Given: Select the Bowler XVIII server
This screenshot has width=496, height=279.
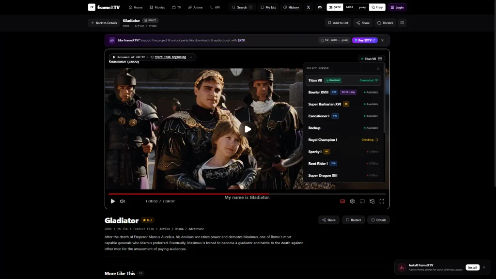Looking at the screenshot, I should [343, 93].
